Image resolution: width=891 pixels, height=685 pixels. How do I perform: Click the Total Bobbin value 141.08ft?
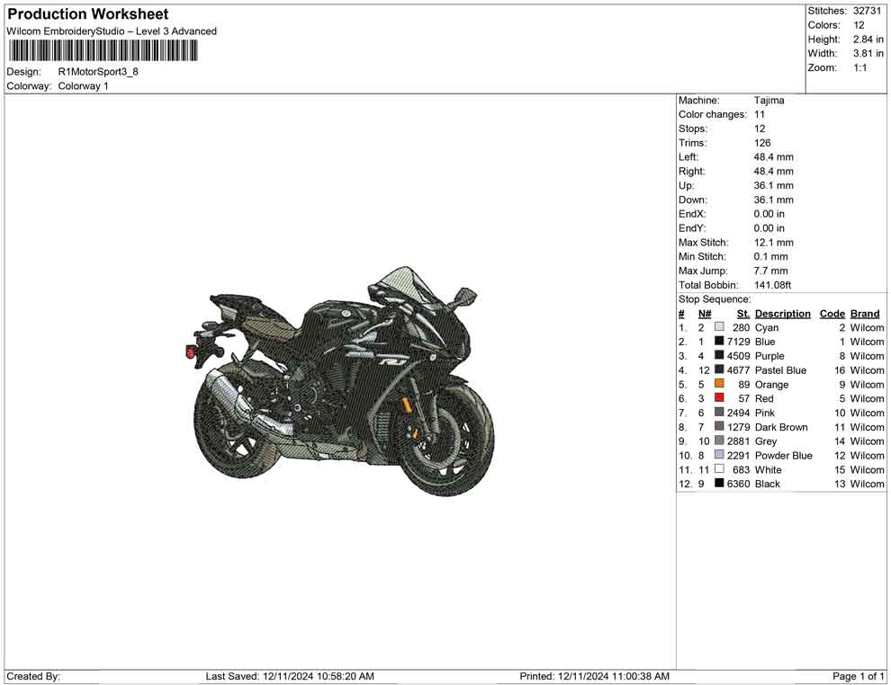coord(770,284)
